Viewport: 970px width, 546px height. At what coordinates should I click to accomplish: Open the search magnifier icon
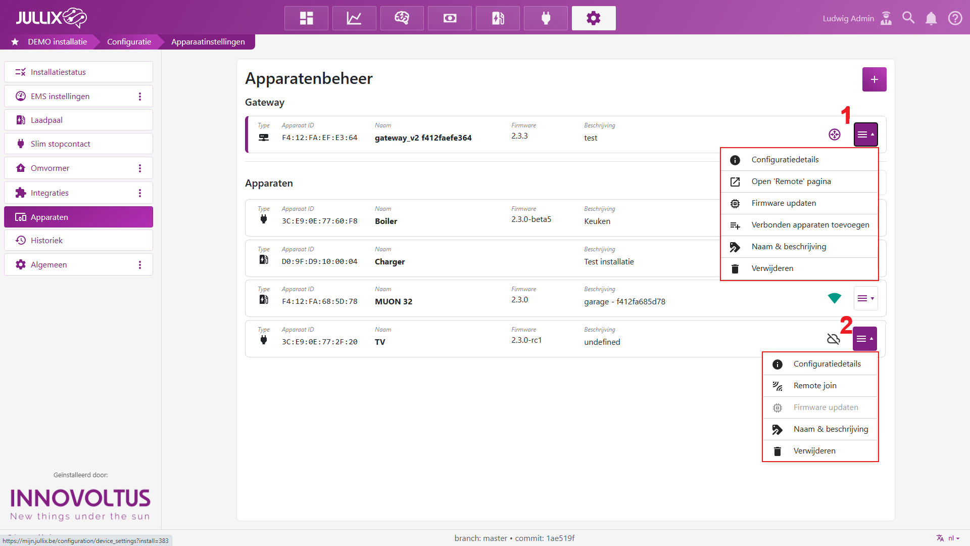(908, 18)
